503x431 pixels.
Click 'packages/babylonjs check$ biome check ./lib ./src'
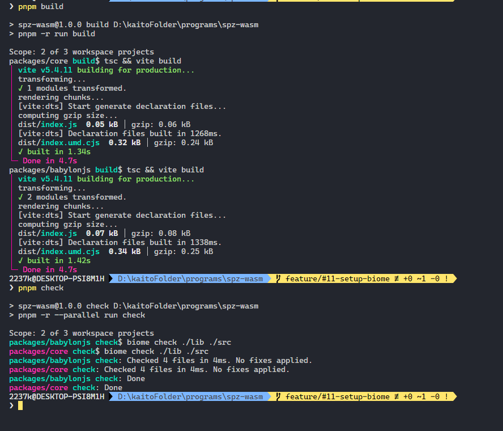click(x=120, y=343)
